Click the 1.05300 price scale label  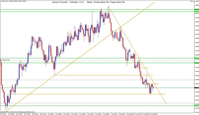(x=197, y=30)
